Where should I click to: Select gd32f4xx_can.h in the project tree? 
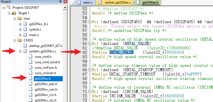click(46, 89)
